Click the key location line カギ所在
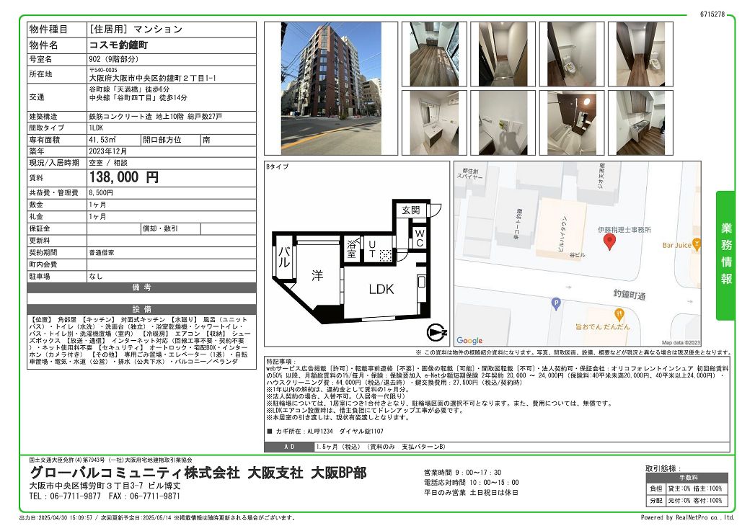This screenshot has height=531, width=755. pyautogui.click(x=325, y=432)
